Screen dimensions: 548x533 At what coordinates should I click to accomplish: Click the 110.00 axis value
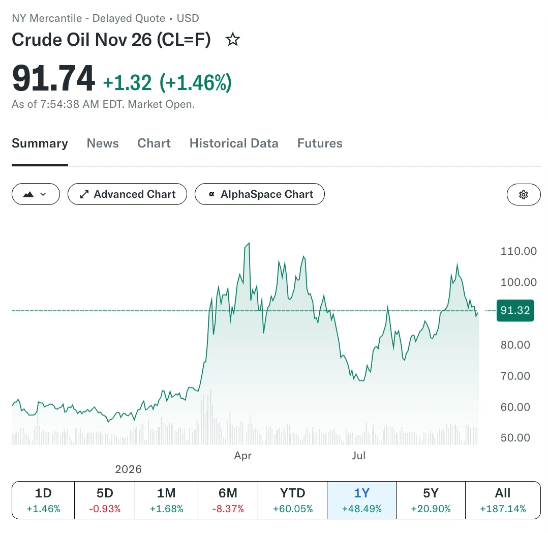pos(519,251)
